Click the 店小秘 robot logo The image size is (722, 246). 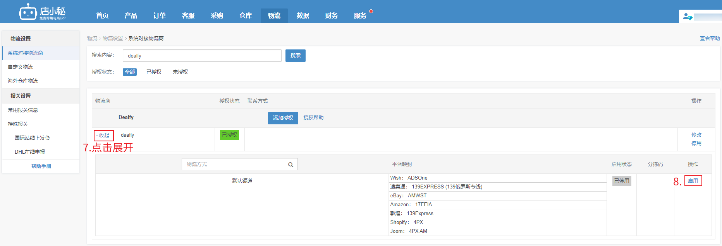42,12
